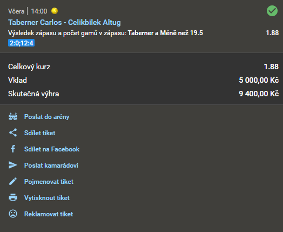The image size is (283, 232).
Task: Open Taberner Carlos - Celikbilek Altug match
Action: click(64, 22)
